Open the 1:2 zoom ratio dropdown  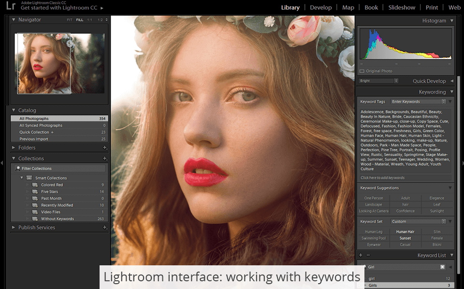pos(102,20)
